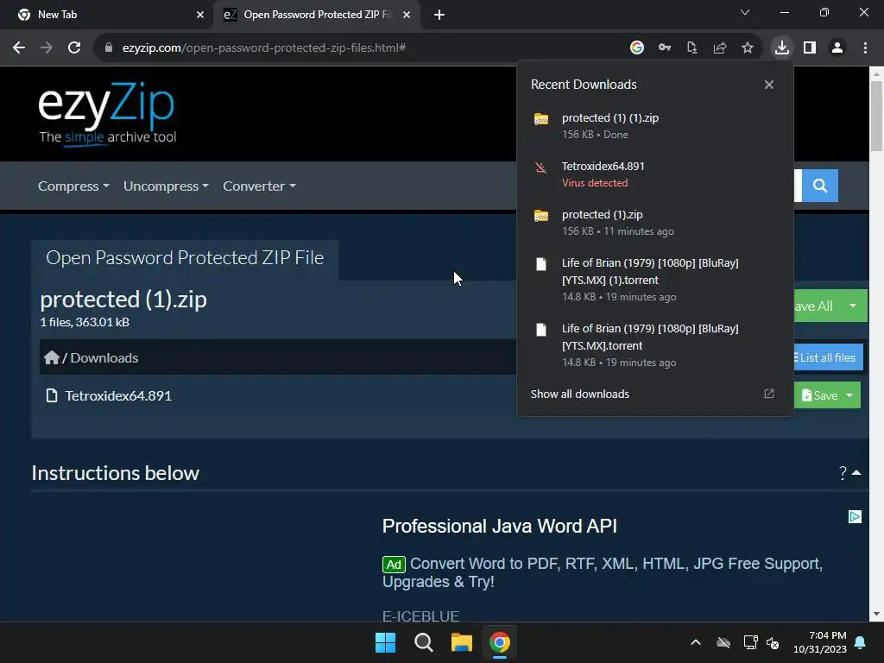Click the blue search magnifier button

point(820,186)
